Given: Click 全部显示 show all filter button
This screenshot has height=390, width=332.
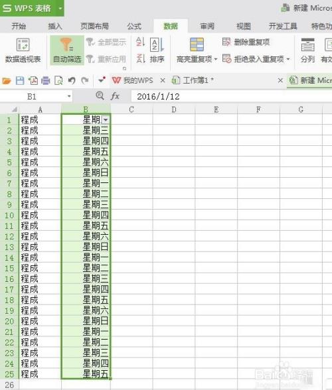Looking at the screenshot, I should pyautogui.click(x=106, y=42).
